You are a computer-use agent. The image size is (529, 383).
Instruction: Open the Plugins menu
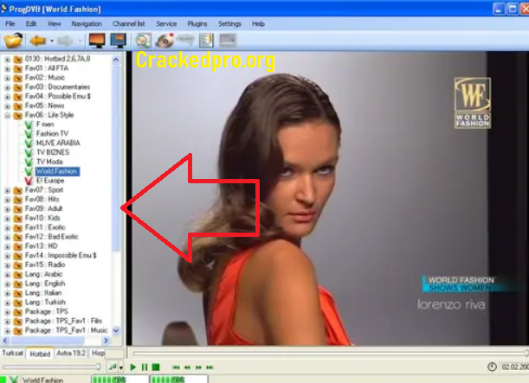click(197, 24)
